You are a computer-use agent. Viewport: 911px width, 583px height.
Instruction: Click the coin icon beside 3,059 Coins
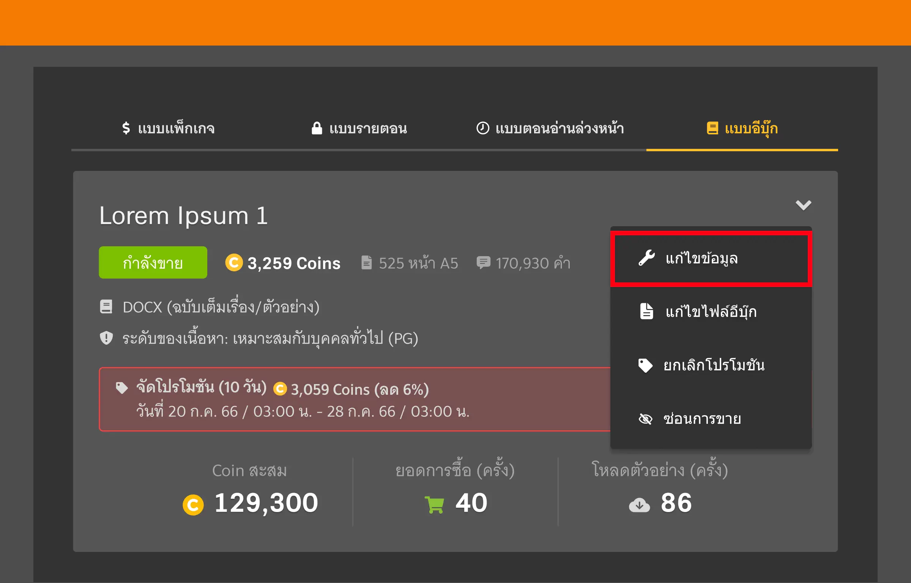[x=280, y=389]
